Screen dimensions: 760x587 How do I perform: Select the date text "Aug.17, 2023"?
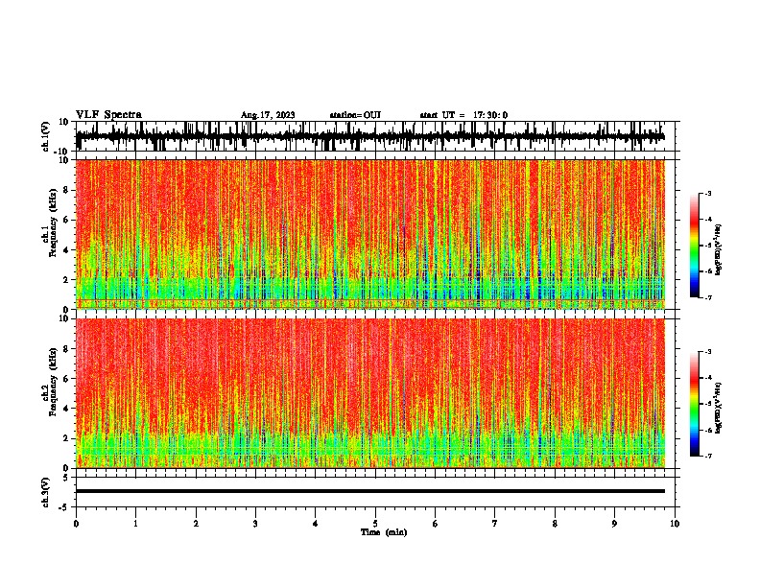(x=268, y=115)
